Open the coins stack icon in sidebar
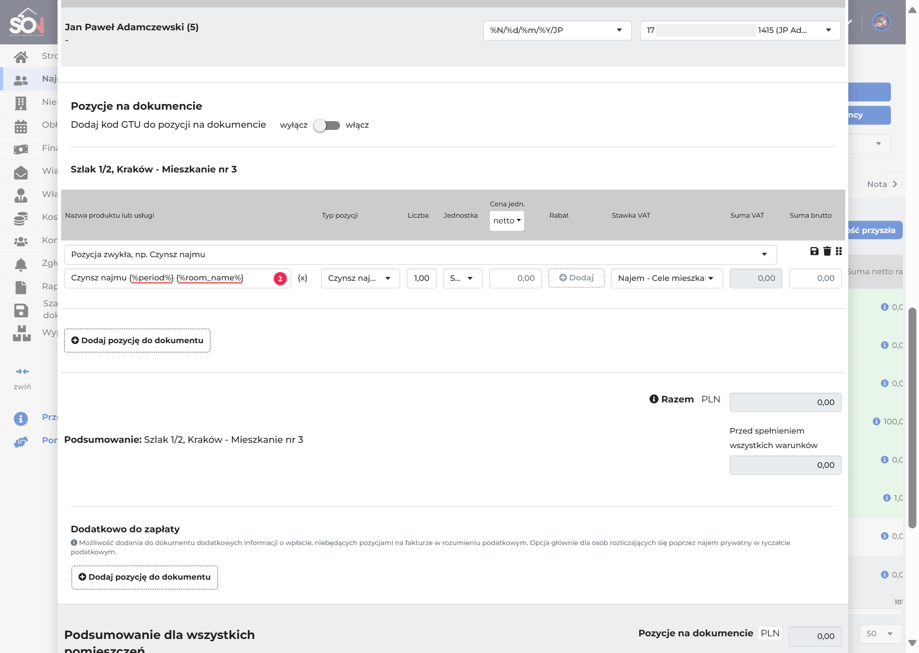Image resolution: width=919 pixels, height=653 pixels. 21,218
